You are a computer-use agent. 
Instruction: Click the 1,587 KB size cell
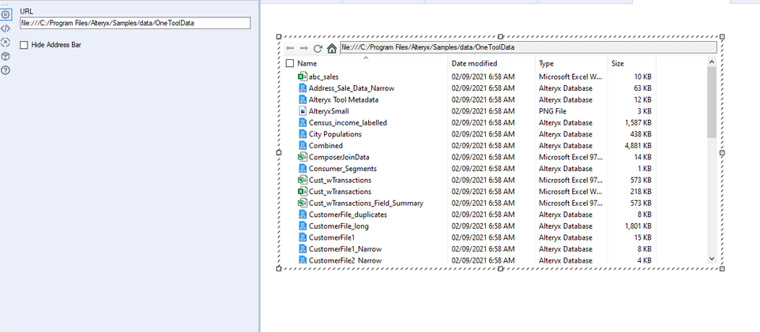pos(638,122)
